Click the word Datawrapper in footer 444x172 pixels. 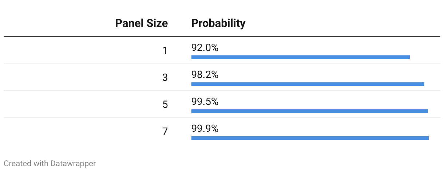73,164
